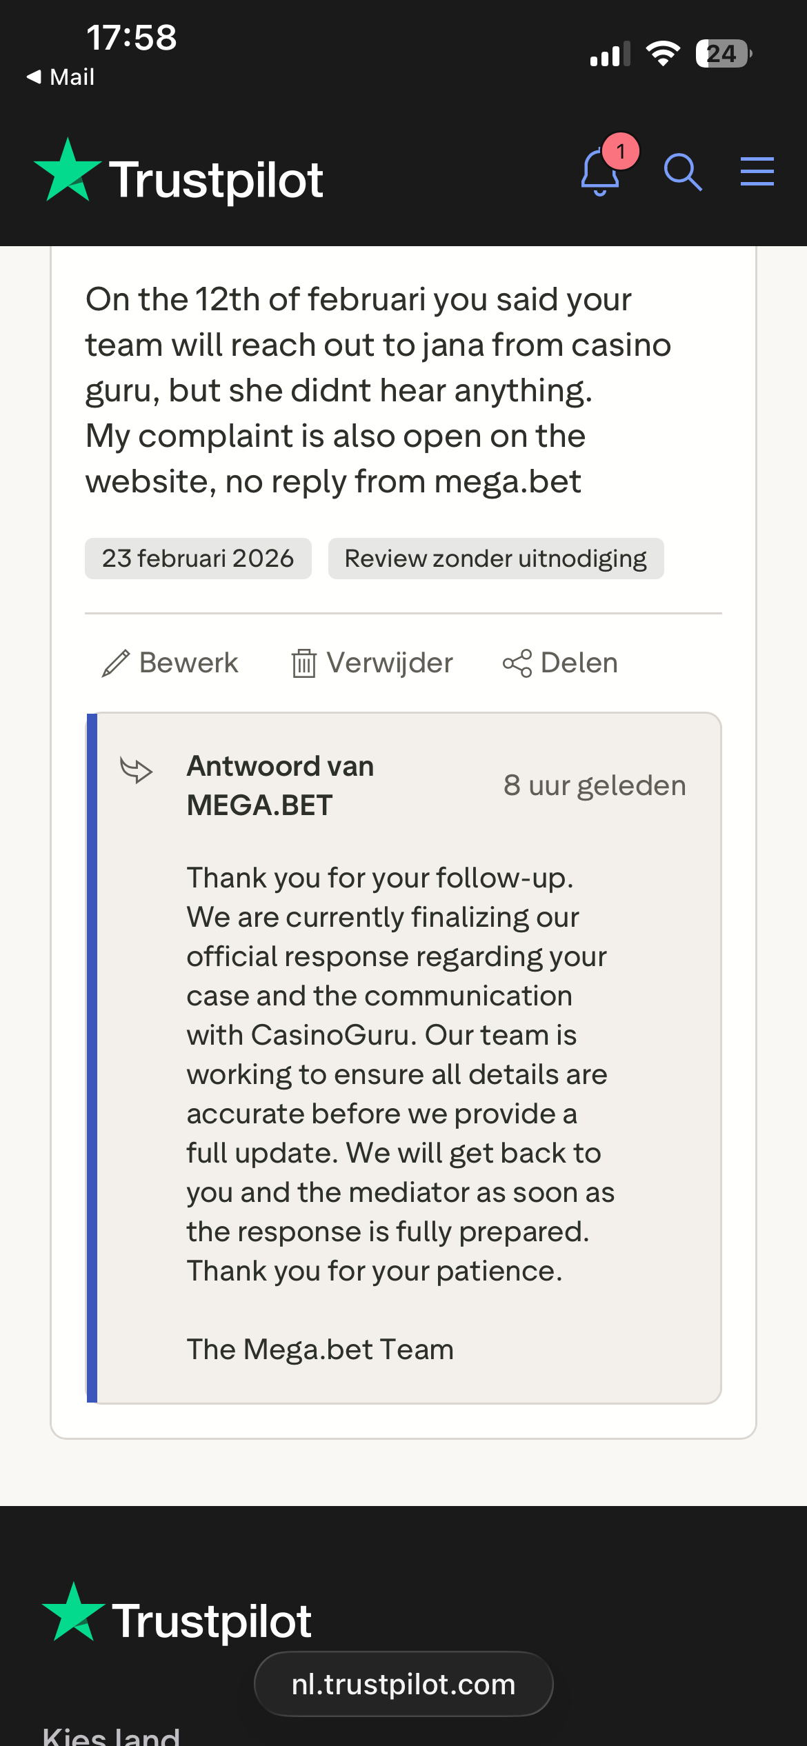This screenshot has width=807, height=1746.
Task: Tap the battery status indicator
Action: [723, 54]
